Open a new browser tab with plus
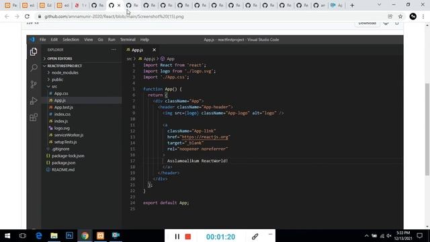This screenshot has height=242, width=430. 352,5
